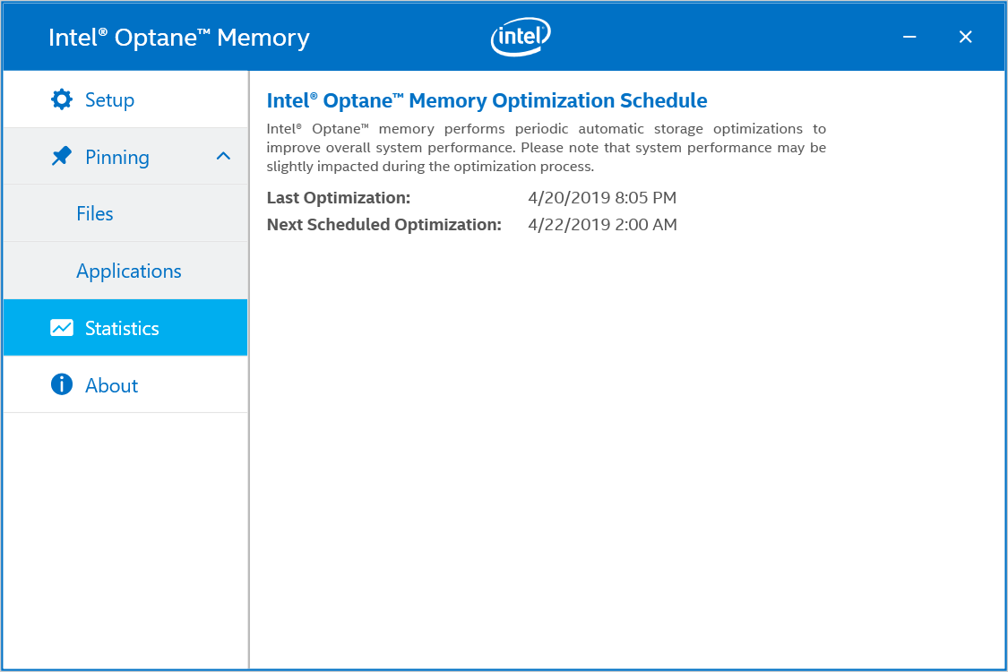
Task: Select the Pinning menu label
Action: tap(117, 158)
